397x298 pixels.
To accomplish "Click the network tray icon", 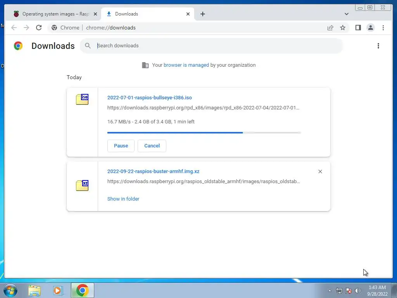I will click(339, 291).
